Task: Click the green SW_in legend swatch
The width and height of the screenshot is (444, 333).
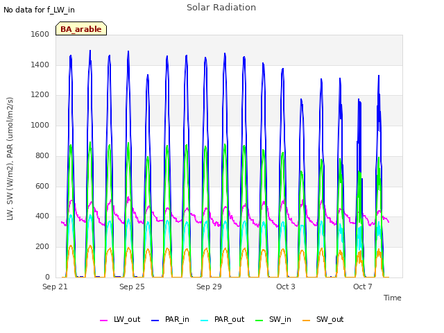Action: pyautogui.click(x=259, y=321)
